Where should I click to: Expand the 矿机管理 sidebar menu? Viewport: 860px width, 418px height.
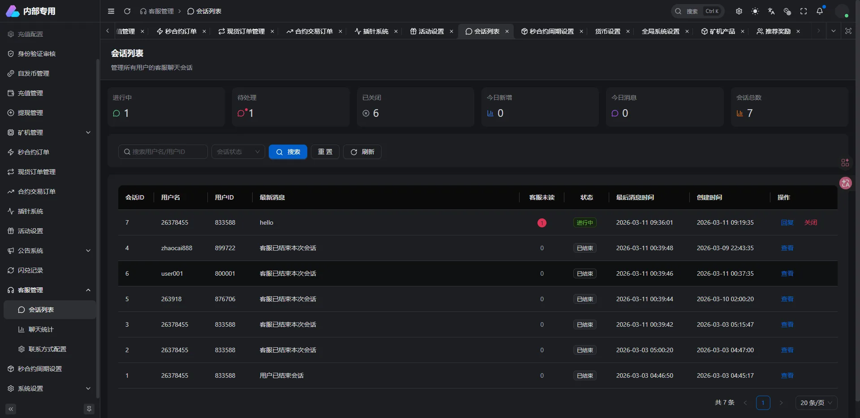click(x=49, y=132)
